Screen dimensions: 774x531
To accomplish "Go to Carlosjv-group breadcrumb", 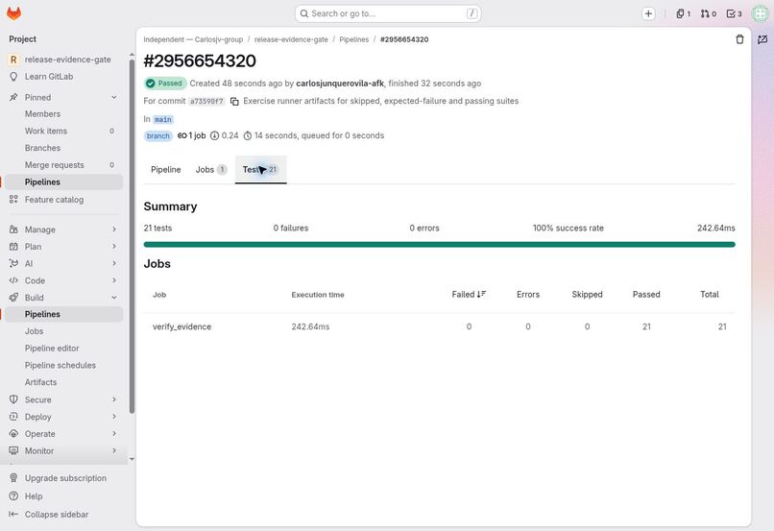I will pyautogui.click(x=194, y=39).
